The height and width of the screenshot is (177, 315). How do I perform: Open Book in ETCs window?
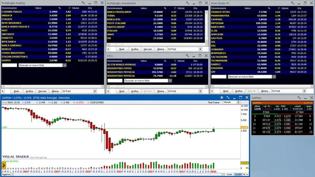pyautogui.click(x=122, y=91)
